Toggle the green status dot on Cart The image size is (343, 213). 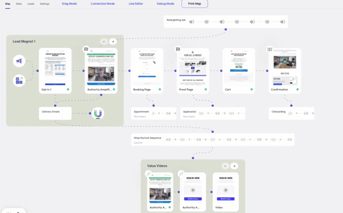252,89
